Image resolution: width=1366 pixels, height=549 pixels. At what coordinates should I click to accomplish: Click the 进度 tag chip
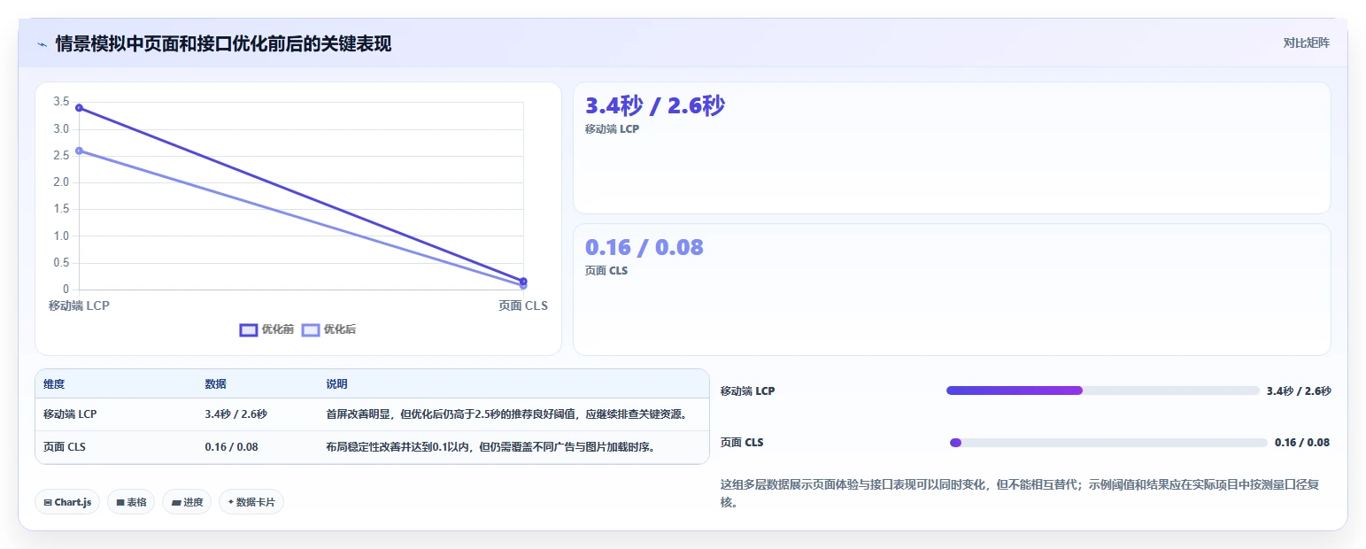pos(187,502)
